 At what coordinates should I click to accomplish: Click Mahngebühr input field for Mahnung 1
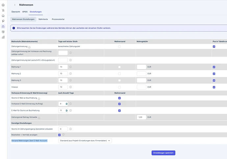141,67
